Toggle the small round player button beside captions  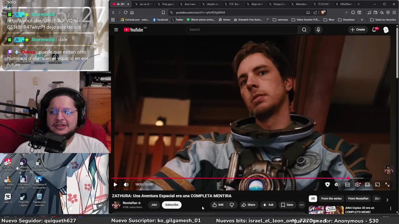click(336, 184)
